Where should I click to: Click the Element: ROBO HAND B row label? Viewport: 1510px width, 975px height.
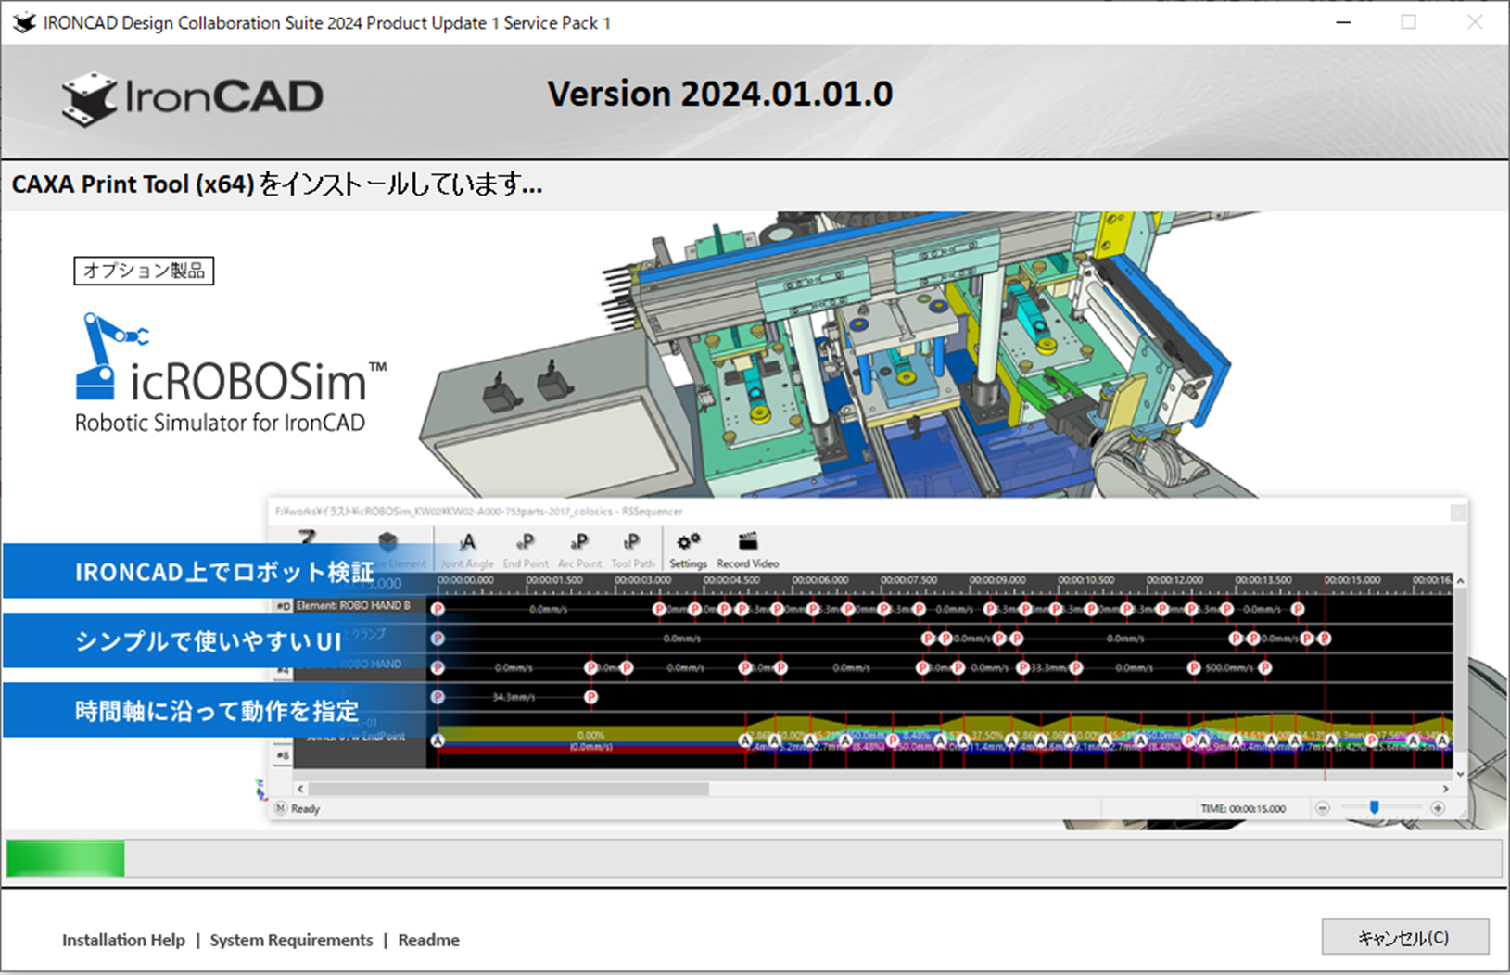tap(353, 605)
